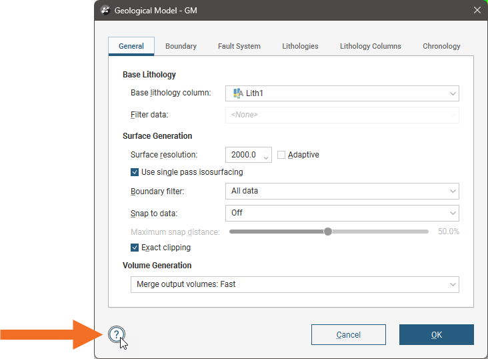Screen dimensions: 488x359
Task: Uncheck the Exact clipping option
Action: click(135, 248)
